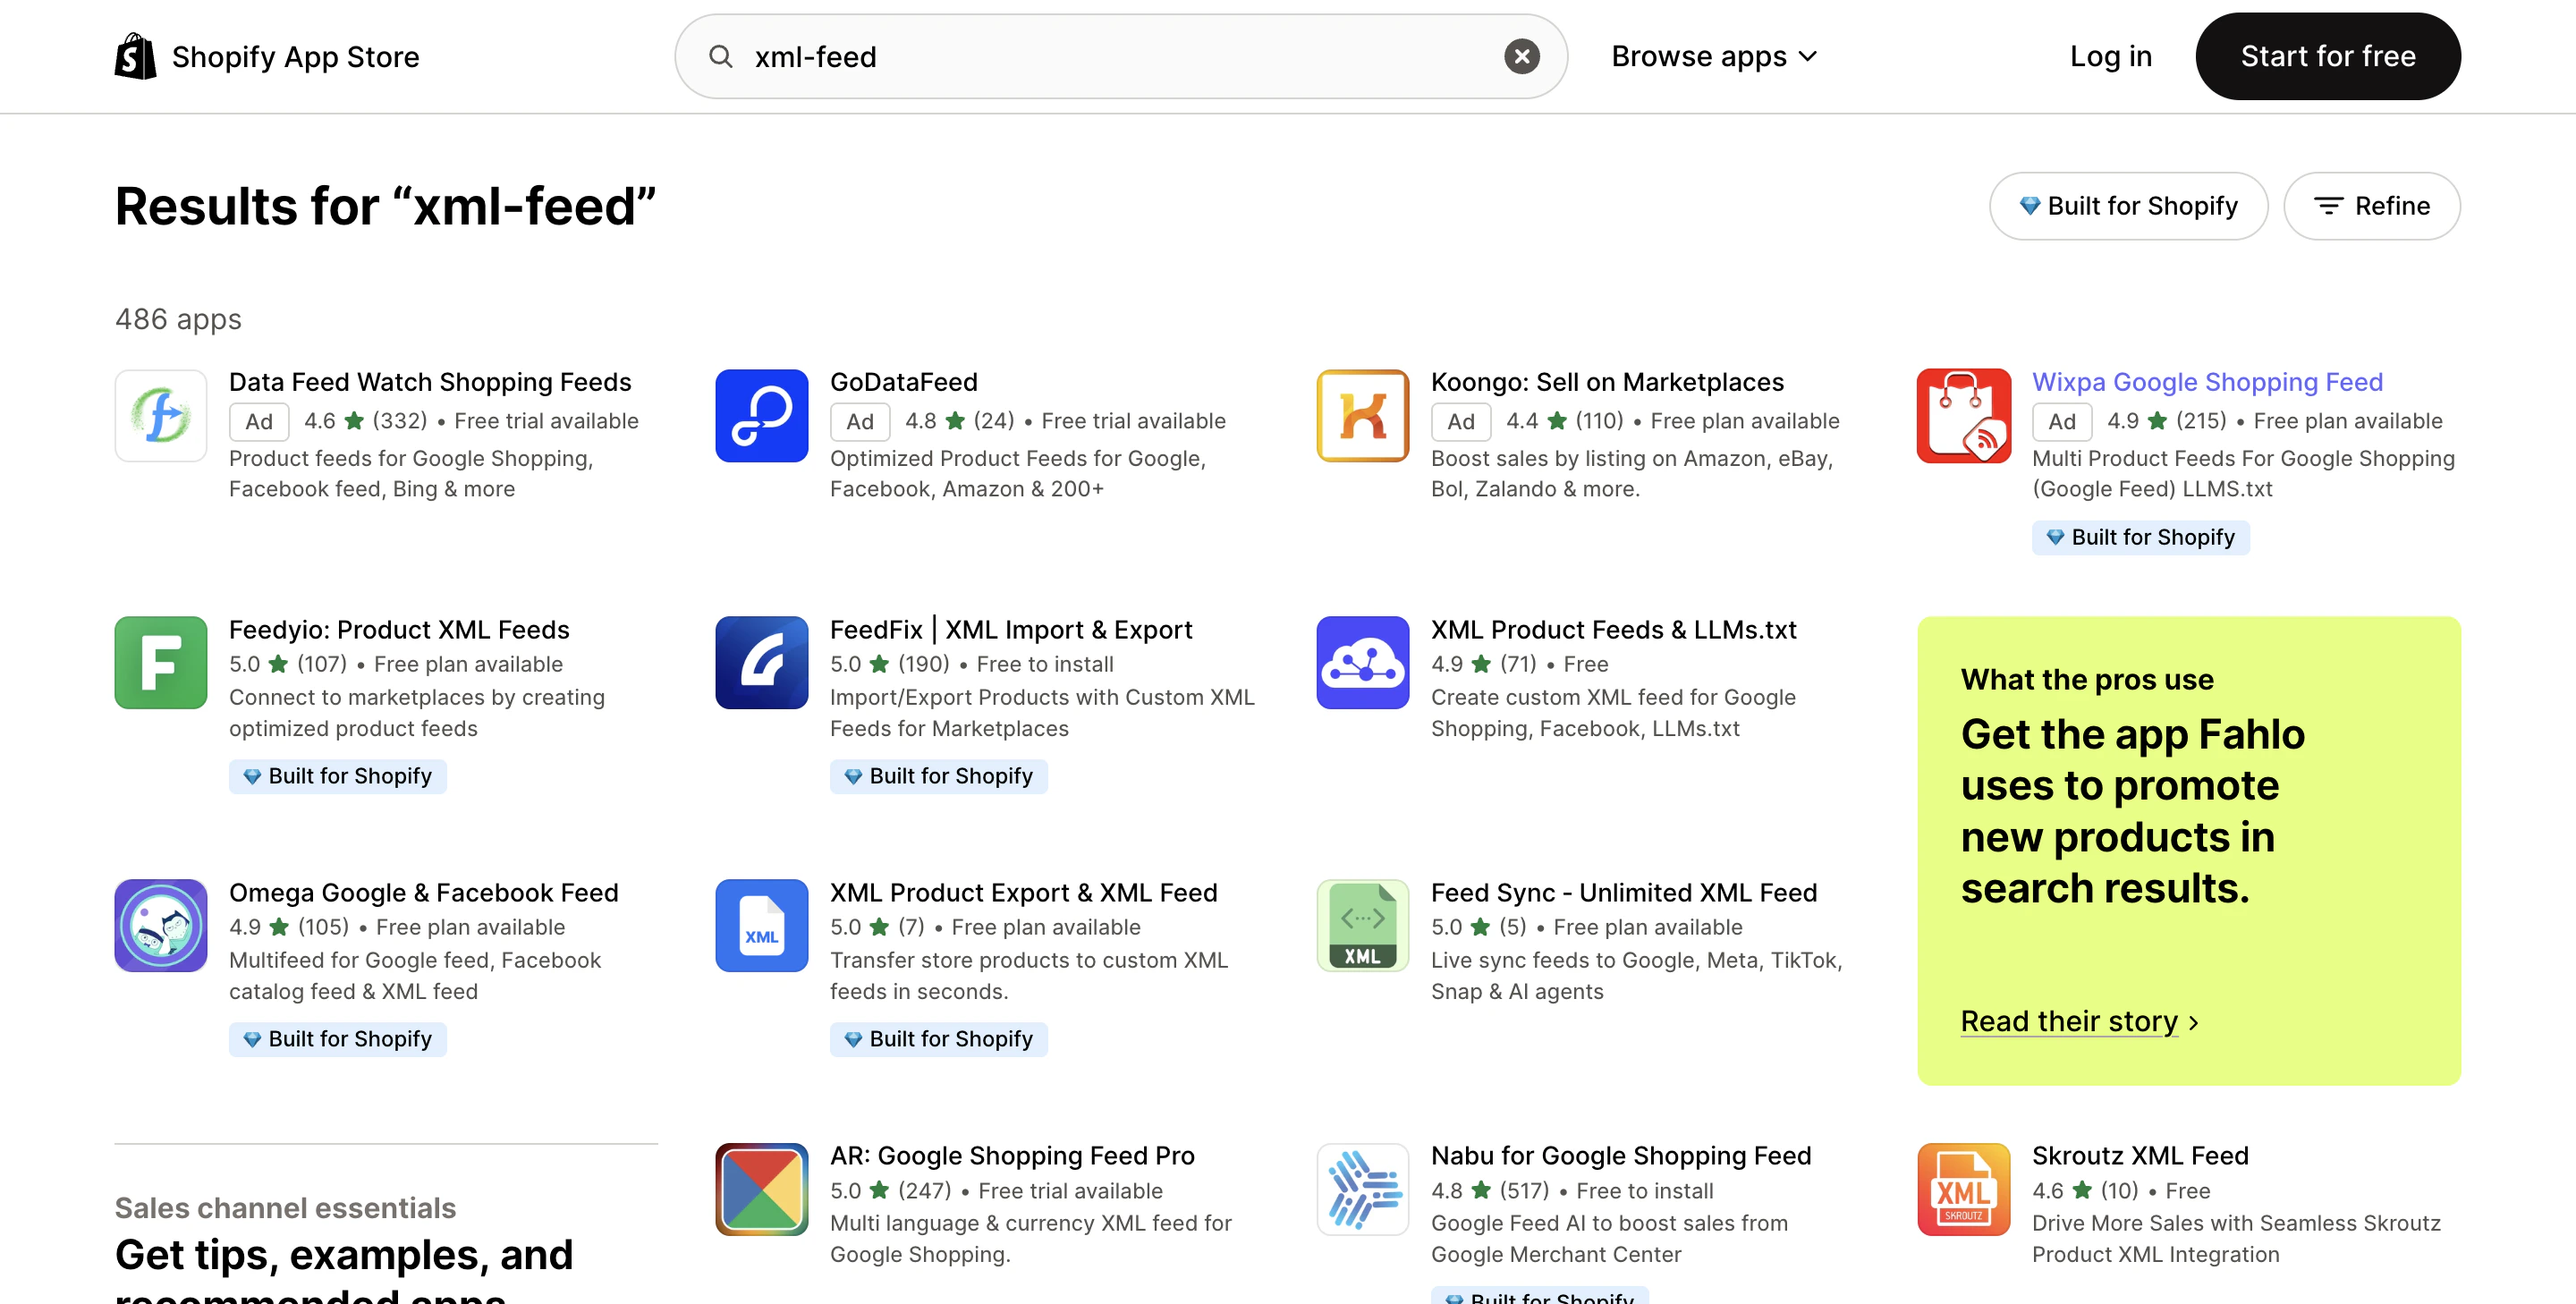
Task: Open the Refine filters panel
Action: pyautogui.click(x=2371, y=206)
